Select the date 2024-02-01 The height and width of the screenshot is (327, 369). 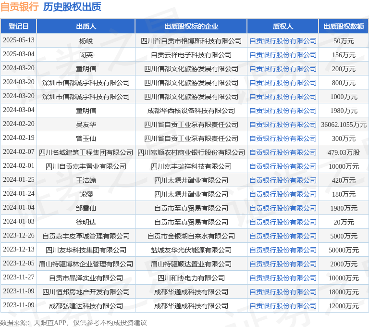pos(19,165)
